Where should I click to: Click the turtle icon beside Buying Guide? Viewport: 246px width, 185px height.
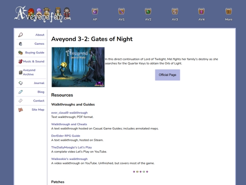tap(20, 53)
